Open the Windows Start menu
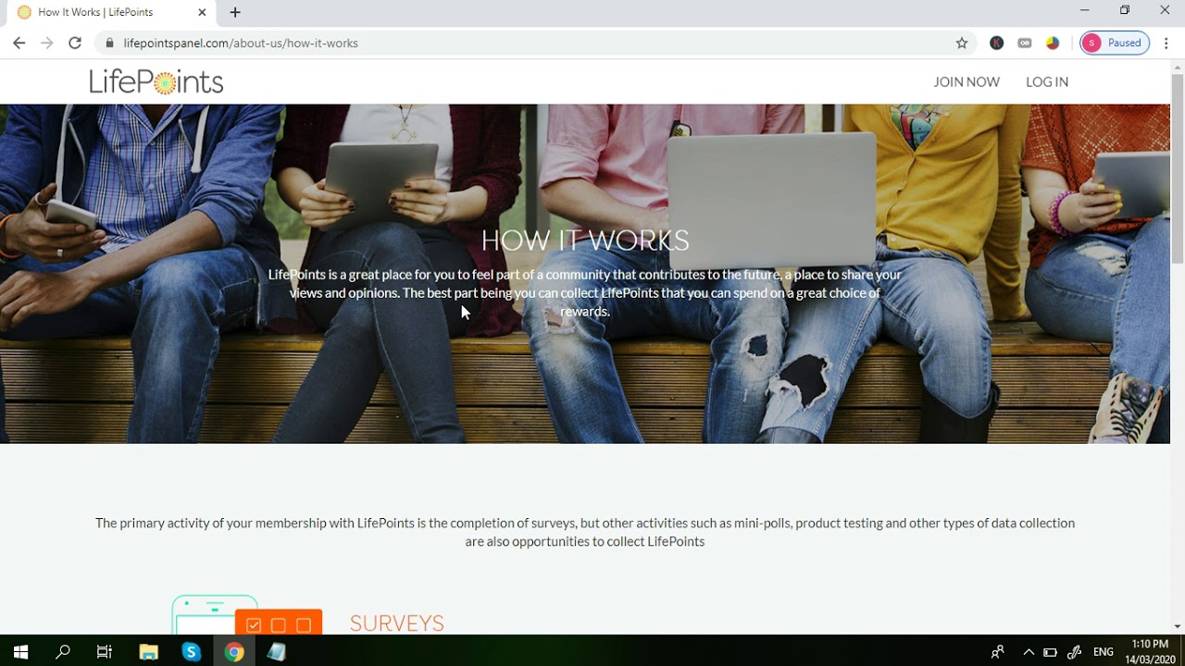Screen dimensions: 1185x666 (x=20, y=651)
